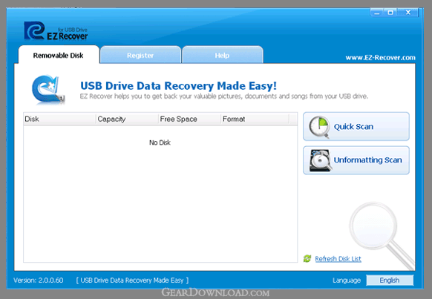Click the green refresh icon
This screenshot has width=432, height=299.
pyautogui.click(x=307, y=258)
